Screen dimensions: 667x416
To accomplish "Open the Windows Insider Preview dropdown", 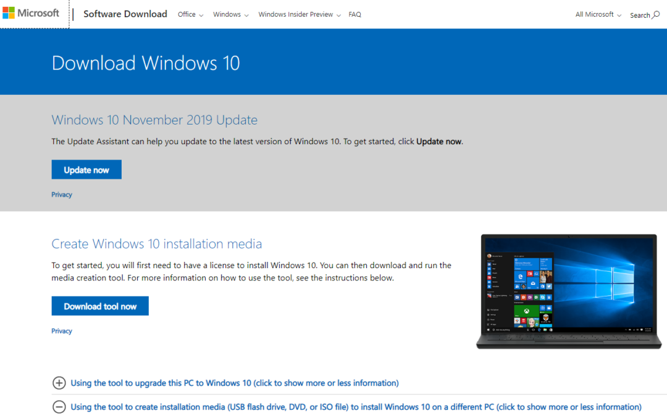I will click(x=299, y=15).
